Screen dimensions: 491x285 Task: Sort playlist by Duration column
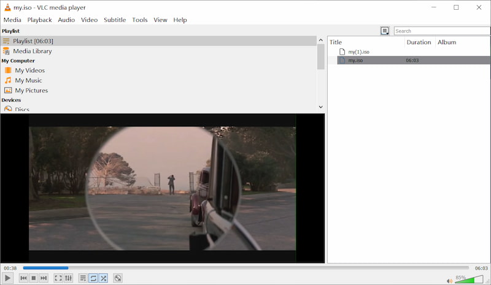[x=419, y=42]
